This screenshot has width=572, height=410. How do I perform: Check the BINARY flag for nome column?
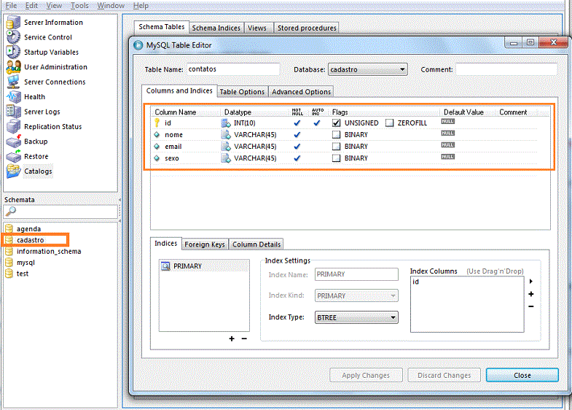click(x=337, y=135)
